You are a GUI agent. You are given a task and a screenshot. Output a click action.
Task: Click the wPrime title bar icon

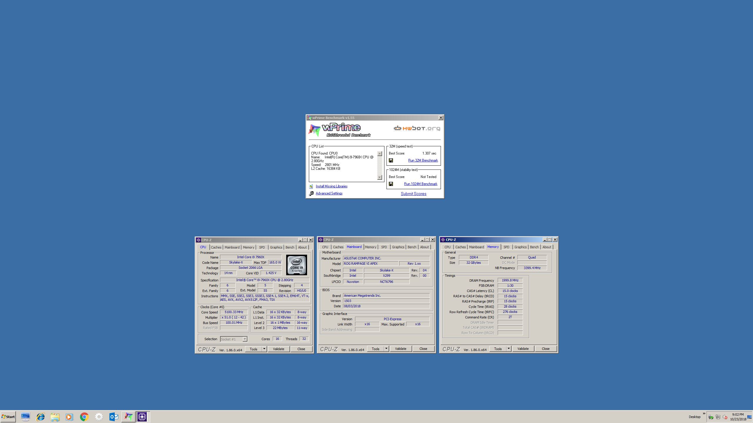(x=309, y=118)
